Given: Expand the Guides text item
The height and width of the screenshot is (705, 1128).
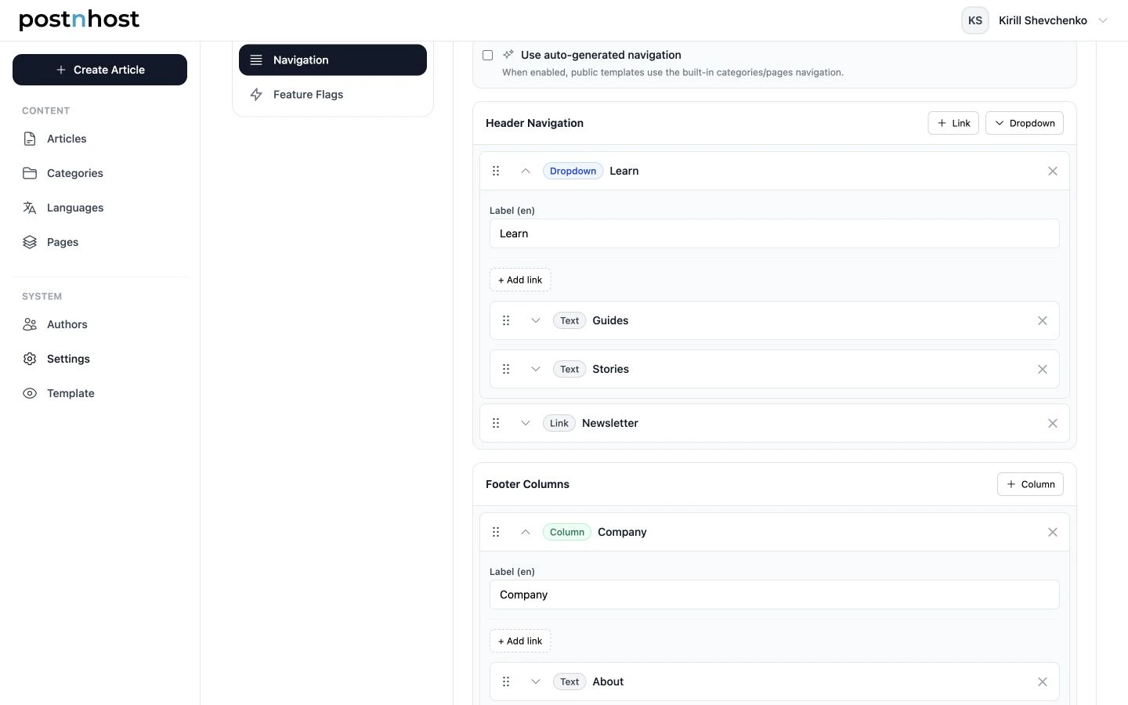Looking at the screenshot, I should [536, 320].
